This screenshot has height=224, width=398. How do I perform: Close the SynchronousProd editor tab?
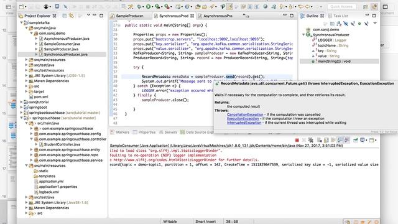(x=192, y=16)
